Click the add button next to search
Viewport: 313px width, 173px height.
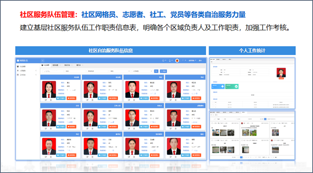click(163, 71)
